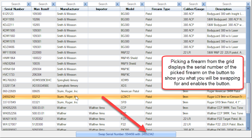
Task: Select row with serial 860-22689
Action: tap(124, 91)
